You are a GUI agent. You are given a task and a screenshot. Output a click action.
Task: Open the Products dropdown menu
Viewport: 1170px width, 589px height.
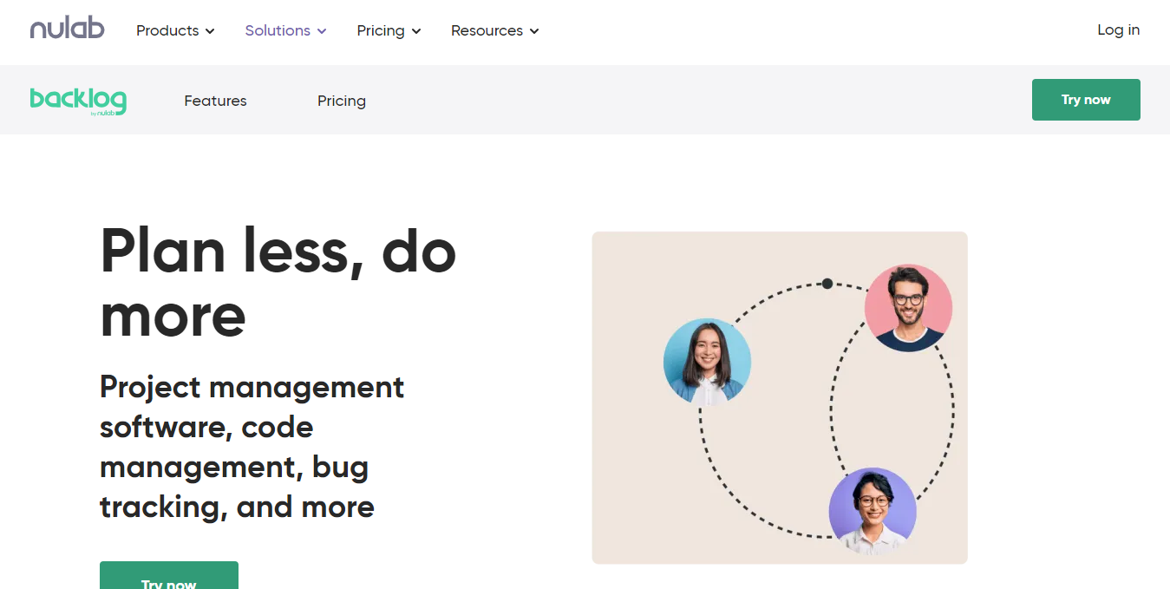175,30
